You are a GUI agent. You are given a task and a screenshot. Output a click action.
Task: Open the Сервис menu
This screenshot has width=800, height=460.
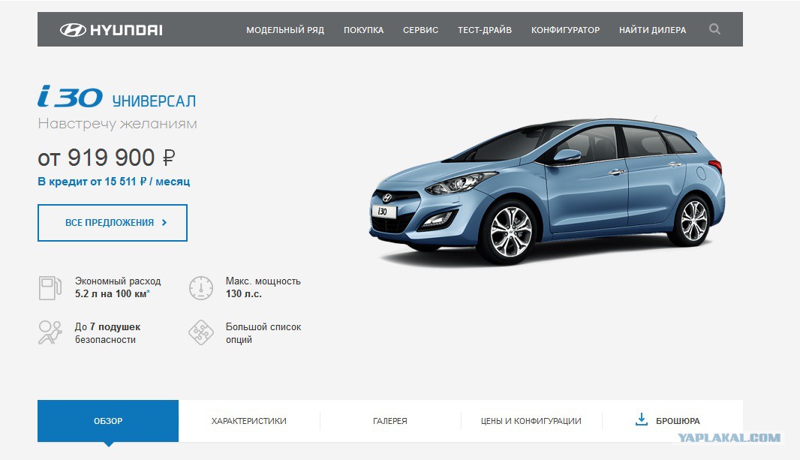click(420, 30)
